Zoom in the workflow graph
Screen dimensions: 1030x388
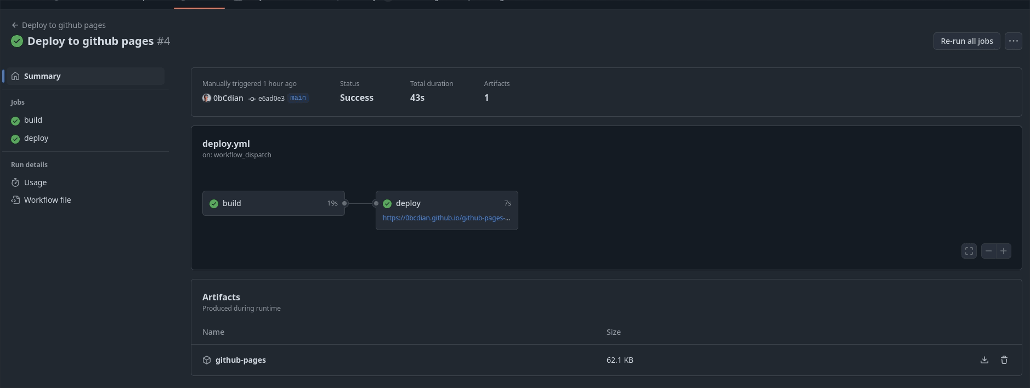(x=1004, y=251)
